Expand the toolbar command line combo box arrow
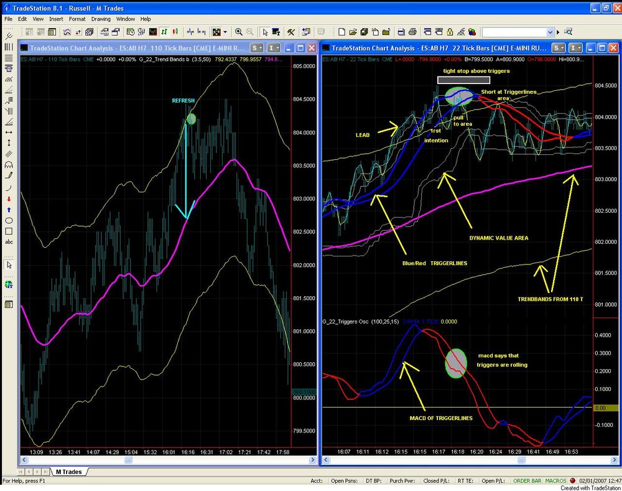Viewport: 622px width, 491px height. point(550,32)
